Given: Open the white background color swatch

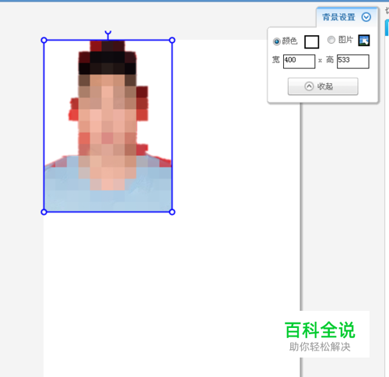Looking at the screenshot, I should tap(311, 42).
